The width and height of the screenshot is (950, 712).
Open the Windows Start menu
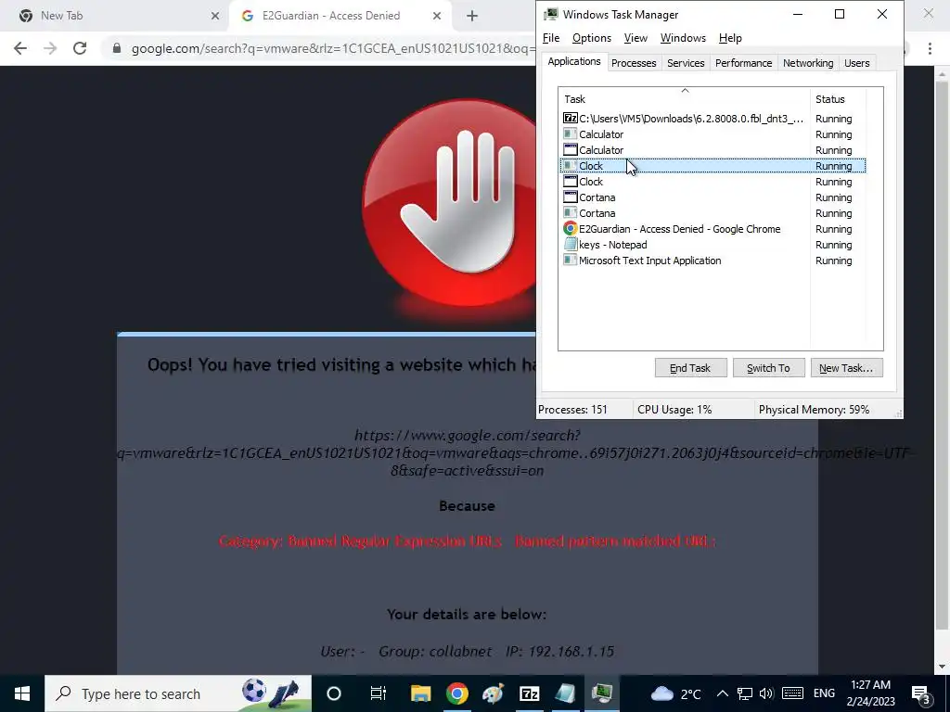(x=22, y=693)
